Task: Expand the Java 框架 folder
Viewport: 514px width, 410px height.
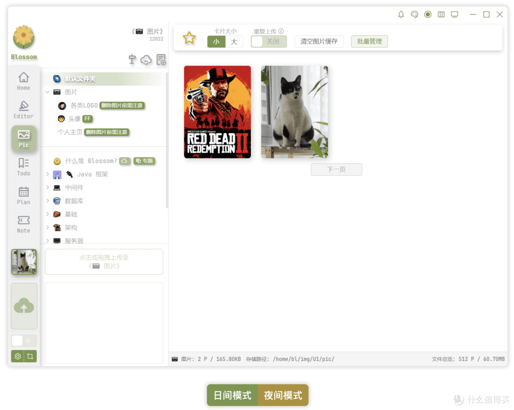Action: (48, 174)
